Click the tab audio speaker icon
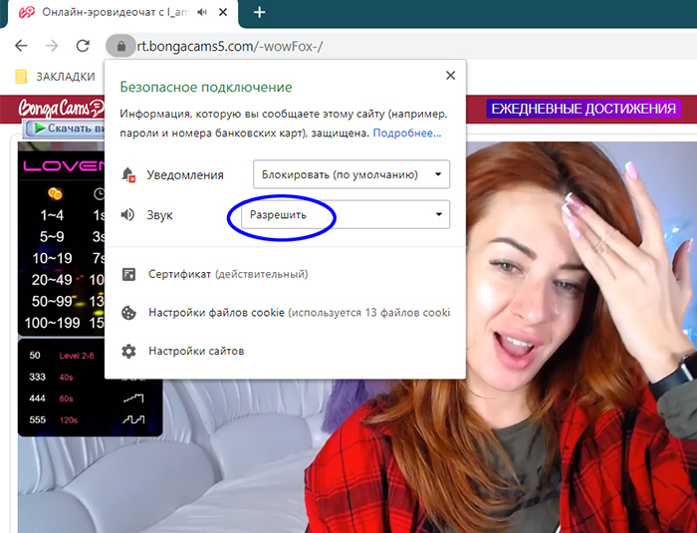Image resolution: width=697 pixels, height=533 pixels. pos(203,12)
